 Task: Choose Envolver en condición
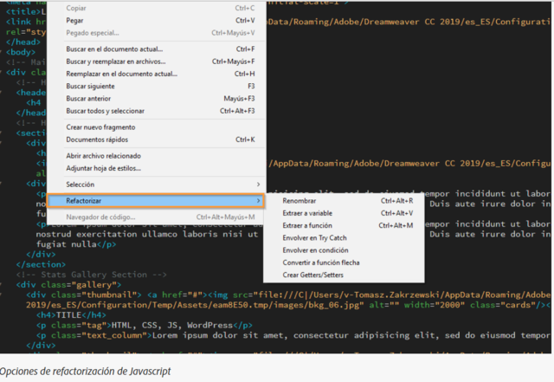[x=344, y=250]
